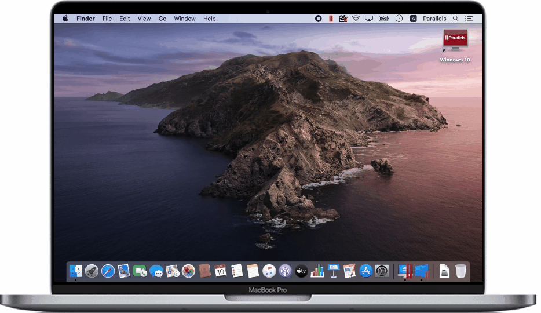Open the Apple menu
This screenshot has height=313, width=541.
[x=65, y=19]
